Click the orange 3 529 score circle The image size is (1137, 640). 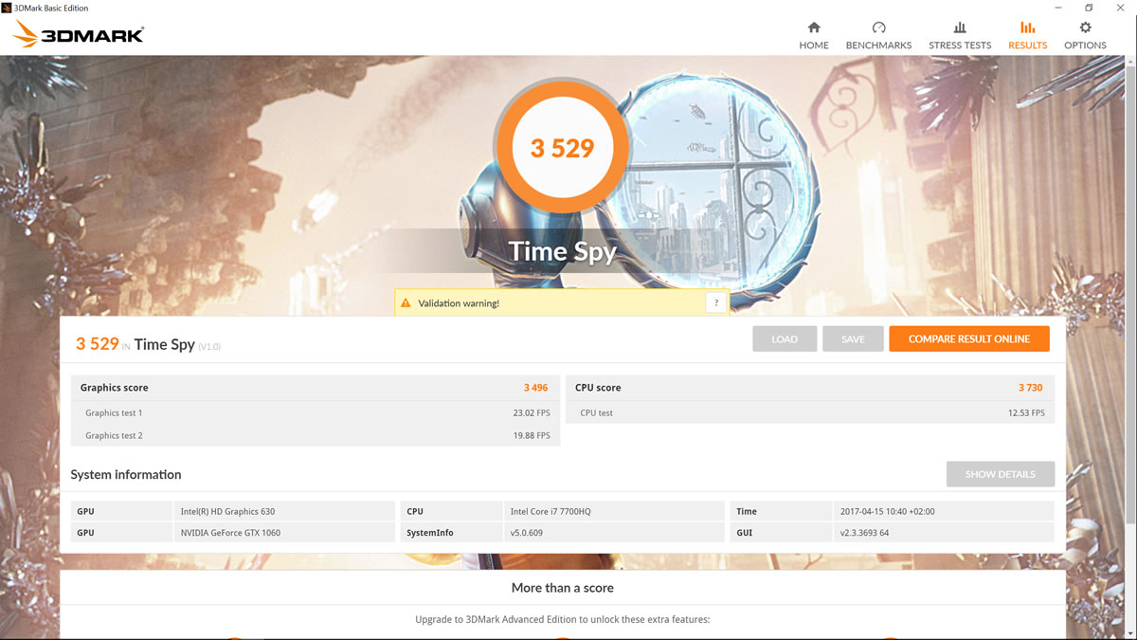pos(562,148)
